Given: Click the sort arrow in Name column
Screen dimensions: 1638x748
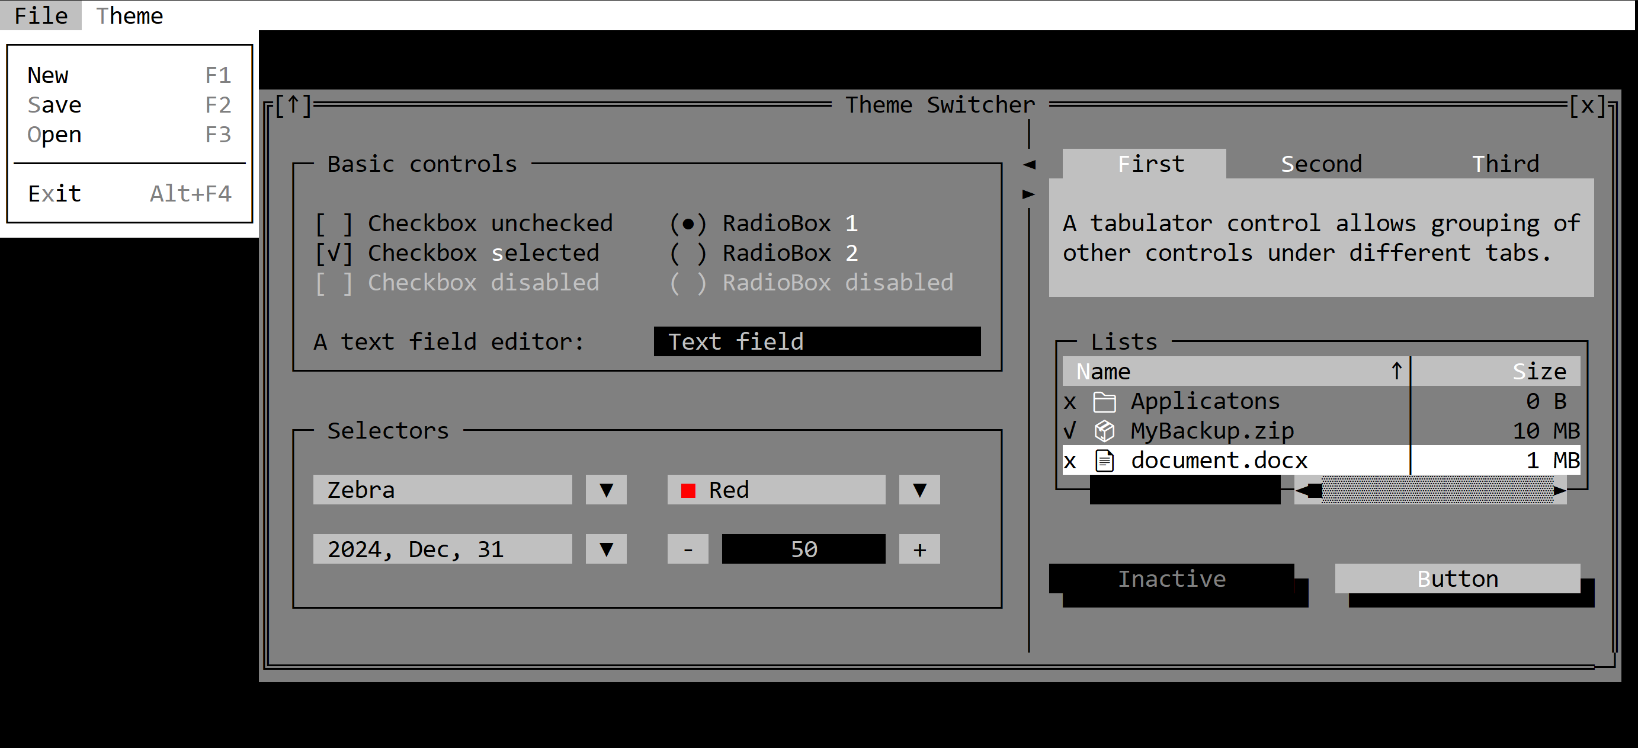Looking at the screenshot, I should [x=1396, y=372].
